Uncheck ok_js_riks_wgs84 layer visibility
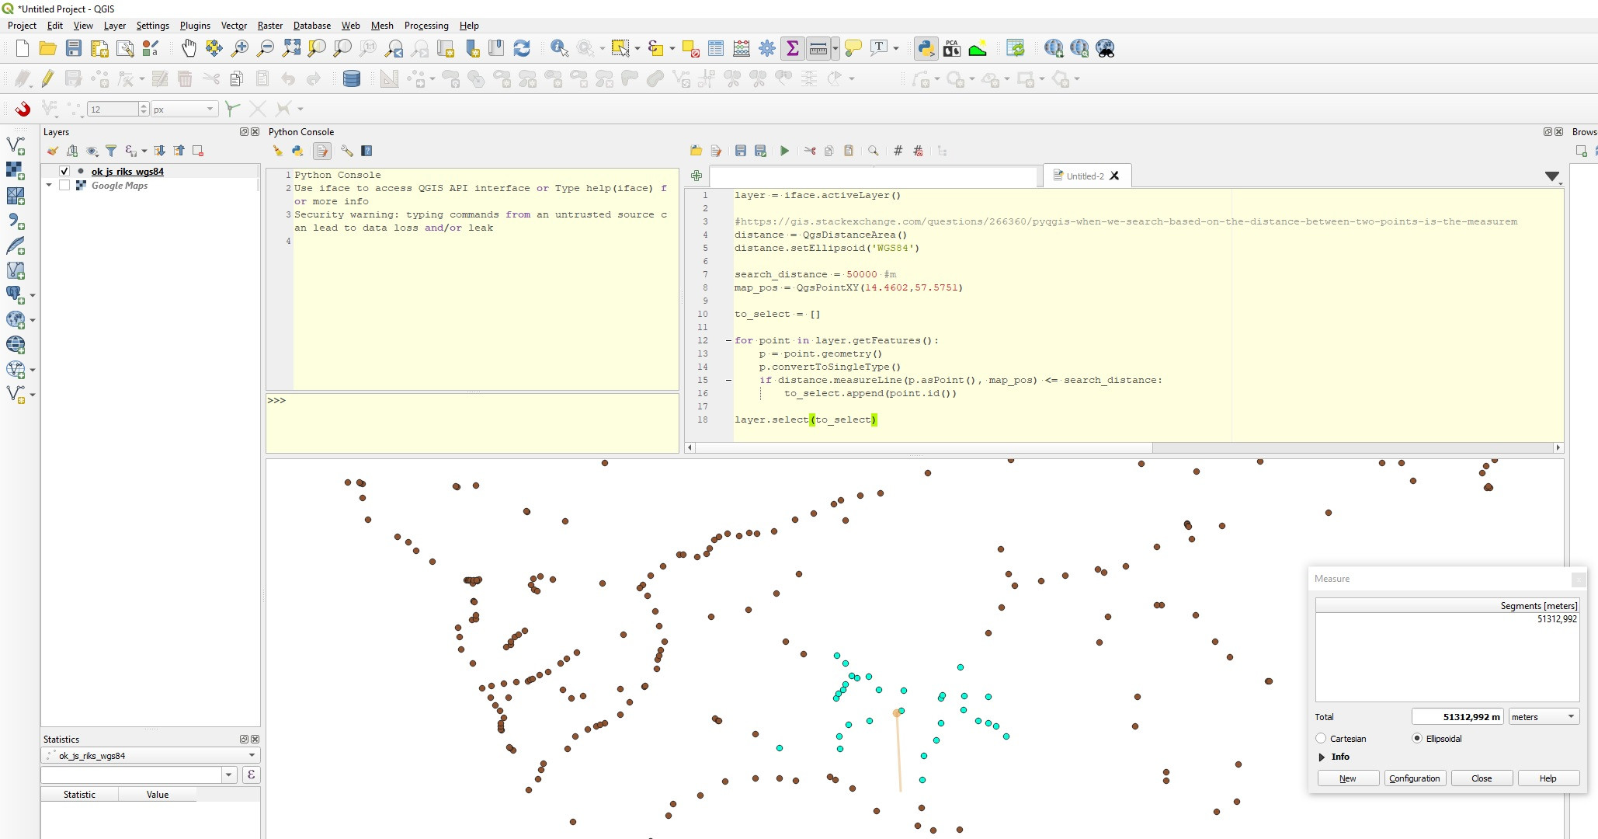This screenshot has width=1598, height=839. pyautogui.click(x=64, y=172)
